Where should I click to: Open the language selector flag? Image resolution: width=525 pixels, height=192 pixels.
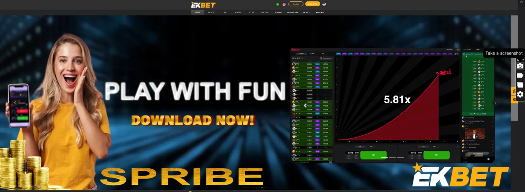[324, 4]
